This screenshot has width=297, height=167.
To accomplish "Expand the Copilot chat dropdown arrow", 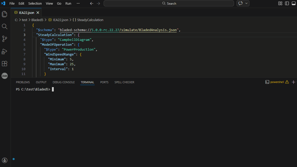I will pos(247,3).
